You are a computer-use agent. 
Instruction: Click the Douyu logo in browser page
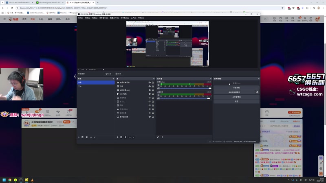[13, 19]
